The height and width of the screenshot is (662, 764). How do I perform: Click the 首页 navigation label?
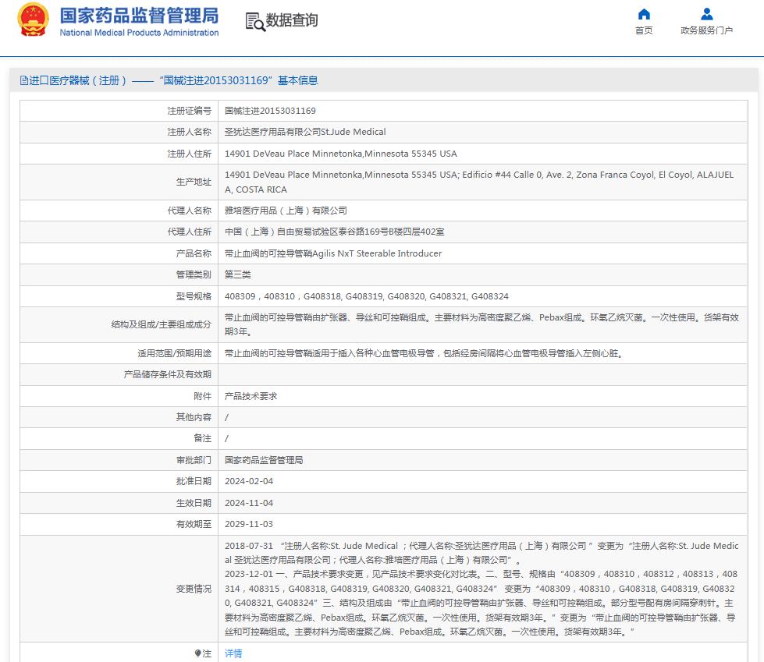pos(644,32)
